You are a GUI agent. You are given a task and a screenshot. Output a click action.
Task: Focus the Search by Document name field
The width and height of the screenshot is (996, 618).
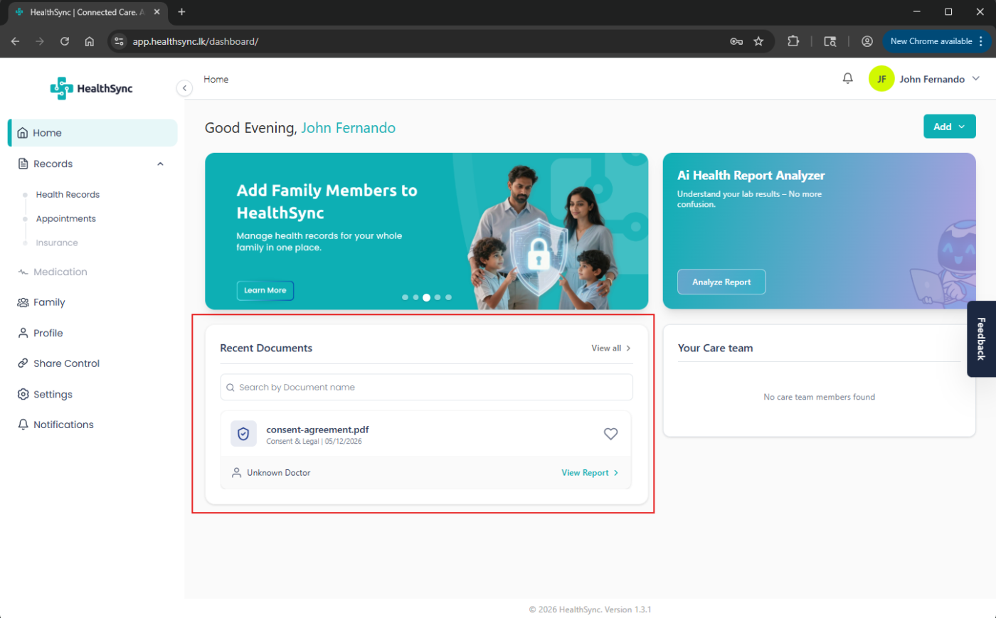(426, 388)
